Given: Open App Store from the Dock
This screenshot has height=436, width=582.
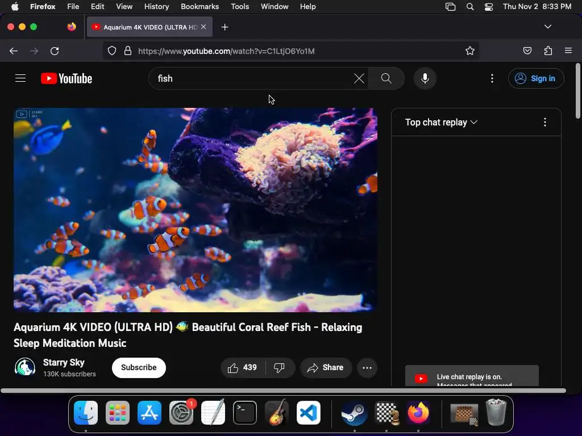Looking at the screenshot, I should click(x=149, y=413).
